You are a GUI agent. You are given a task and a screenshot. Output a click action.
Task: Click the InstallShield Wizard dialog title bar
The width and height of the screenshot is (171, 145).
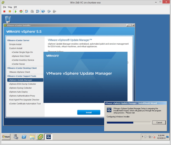135,103
